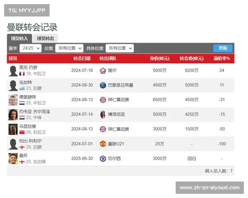Open player name 桑乔
Image resolution: width=248 pixels, height=198 pixels.
[24, 156]
